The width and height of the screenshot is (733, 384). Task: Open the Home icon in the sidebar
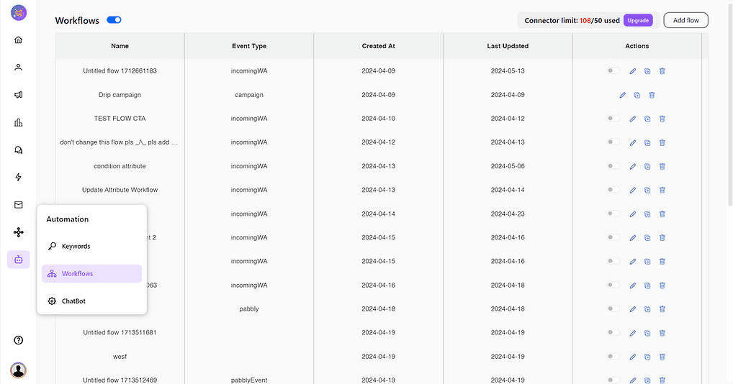[18, 40]
